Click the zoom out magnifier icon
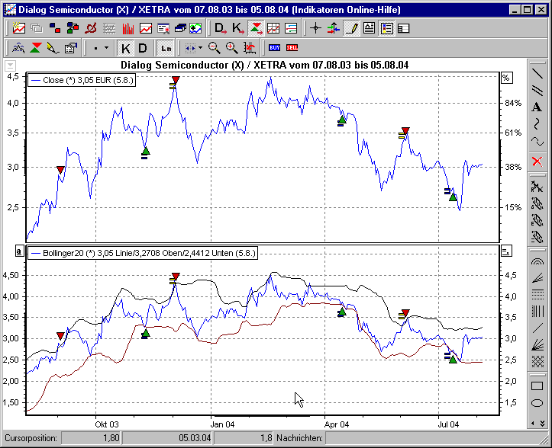This screenshot has width=552, height=448. 214,48
